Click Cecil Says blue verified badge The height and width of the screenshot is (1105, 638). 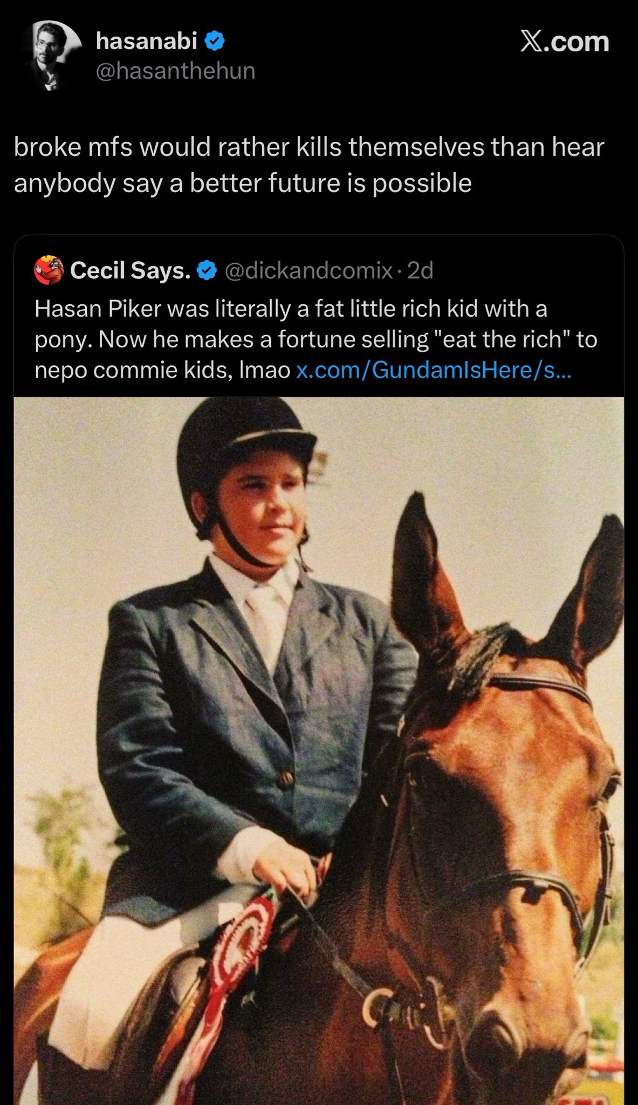click(x=207, y=270)
